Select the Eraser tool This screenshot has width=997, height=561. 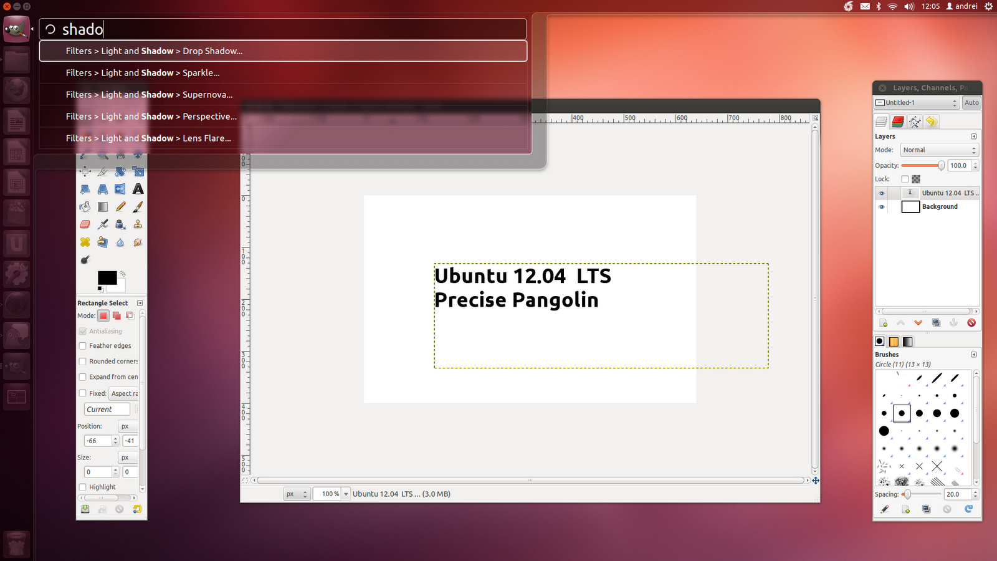(85, 224)
